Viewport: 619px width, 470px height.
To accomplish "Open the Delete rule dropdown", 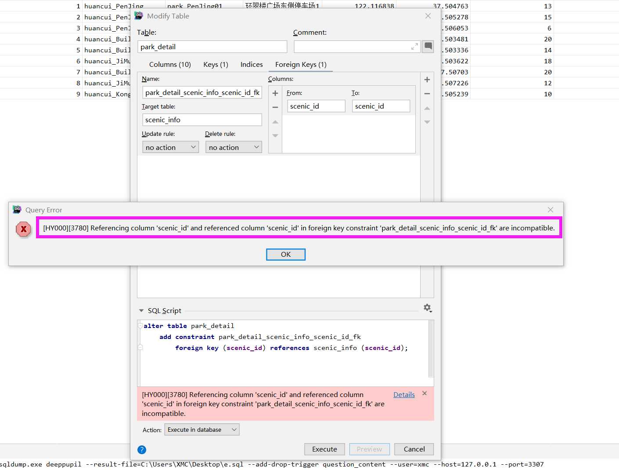I will pyautogui.click(x=234, y=147).
